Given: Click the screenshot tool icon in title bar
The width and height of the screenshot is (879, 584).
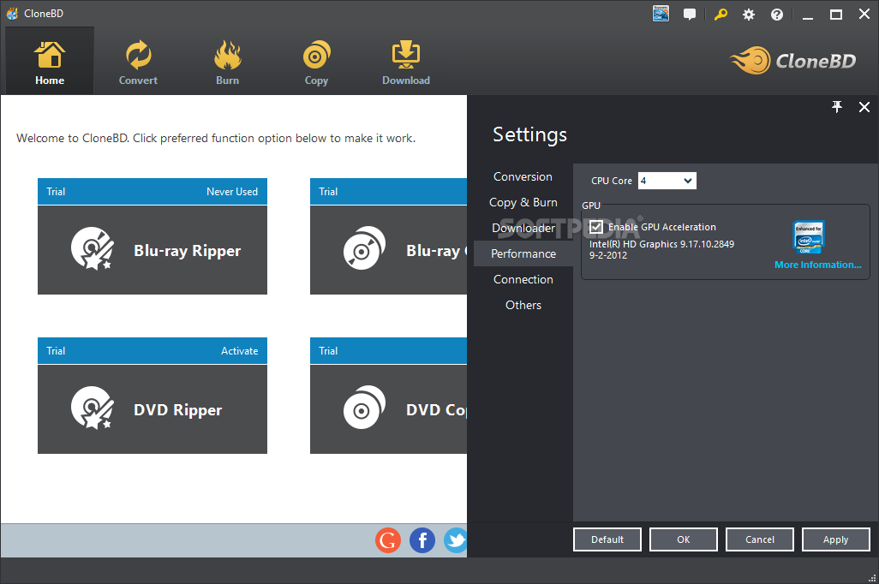Looking at the screenshot, I should coord(661,14).
